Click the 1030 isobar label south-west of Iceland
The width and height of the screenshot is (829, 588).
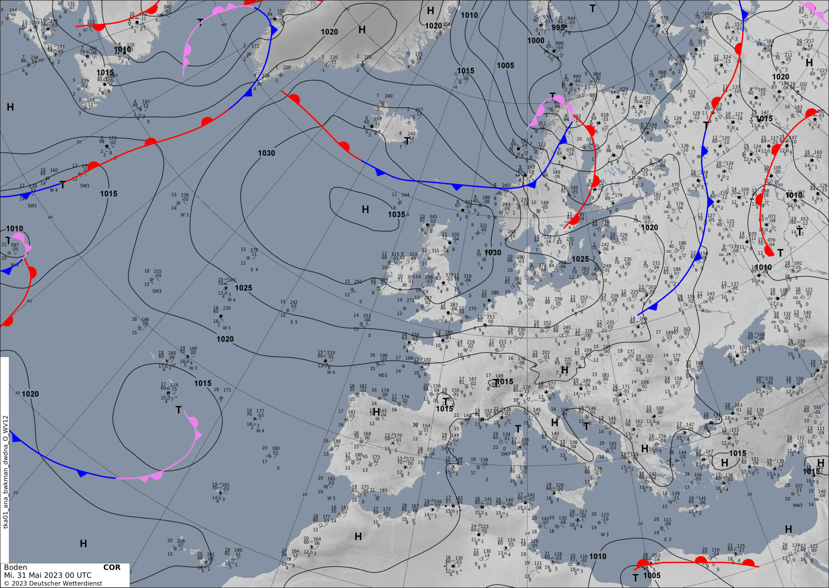(x=266, y=153)
